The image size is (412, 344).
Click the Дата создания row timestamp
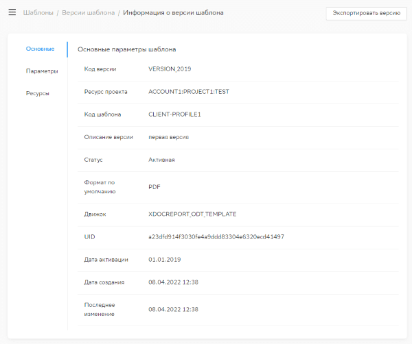point(173,282)
